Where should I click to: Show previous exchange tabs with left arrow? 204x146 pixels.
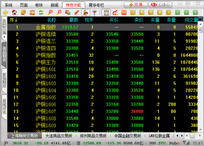point(177,136)
